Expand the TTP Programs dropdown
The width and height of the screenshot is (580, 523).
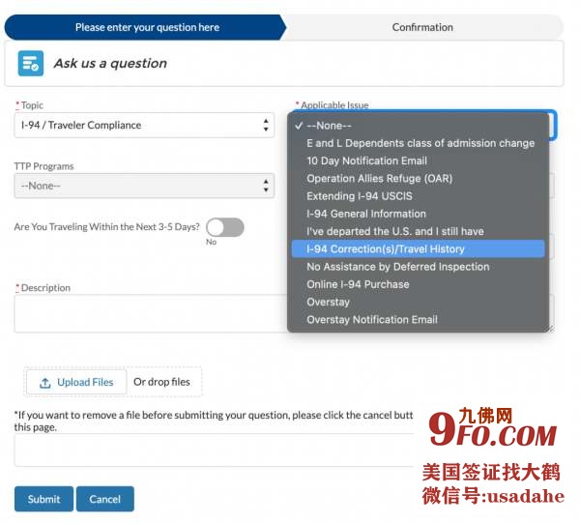pos(144,186)
